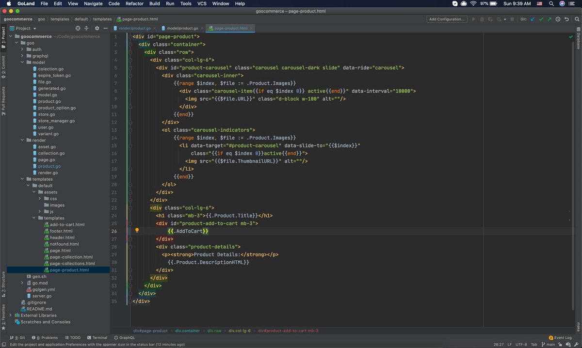Viewport: 582px width, 348px height.
Task: Collapse the goocommerce root folder
Action: [x=10, y=36]
